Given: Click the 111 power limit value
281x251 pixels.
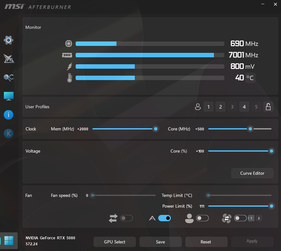Looking at the screenshot, I should click(x=202, y=206).
